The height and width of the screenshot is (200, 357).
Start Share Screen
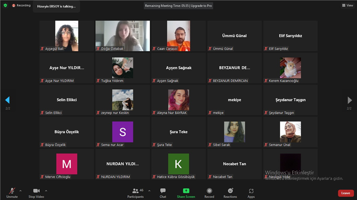coord(186,193)
